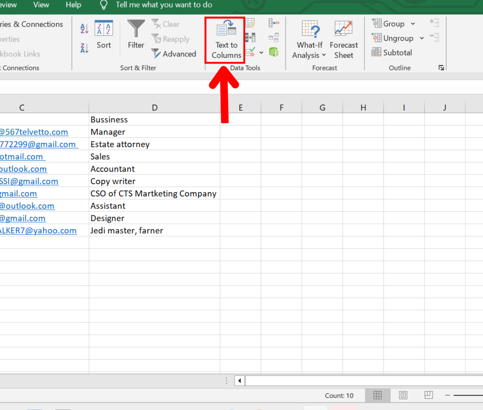This screenshot has width=483, height=410.
Task: Select cell containing 'Jedi master, farner'
Action: [x=127, y=230]
